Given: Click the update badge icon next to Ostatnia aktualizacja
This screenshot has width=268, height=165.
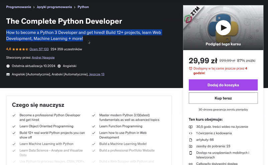Looking at the screenshot, I should pos(8,66).
